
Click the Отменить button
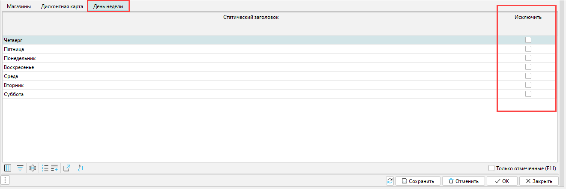click(463, 181)
